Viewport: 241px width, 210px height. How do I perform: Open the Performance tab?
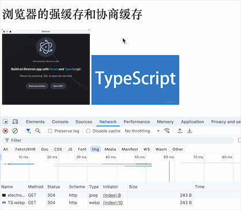(x=137, y=122)
